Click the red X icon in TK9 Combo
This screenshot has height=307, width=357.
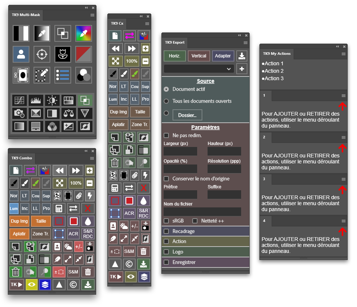88,208
